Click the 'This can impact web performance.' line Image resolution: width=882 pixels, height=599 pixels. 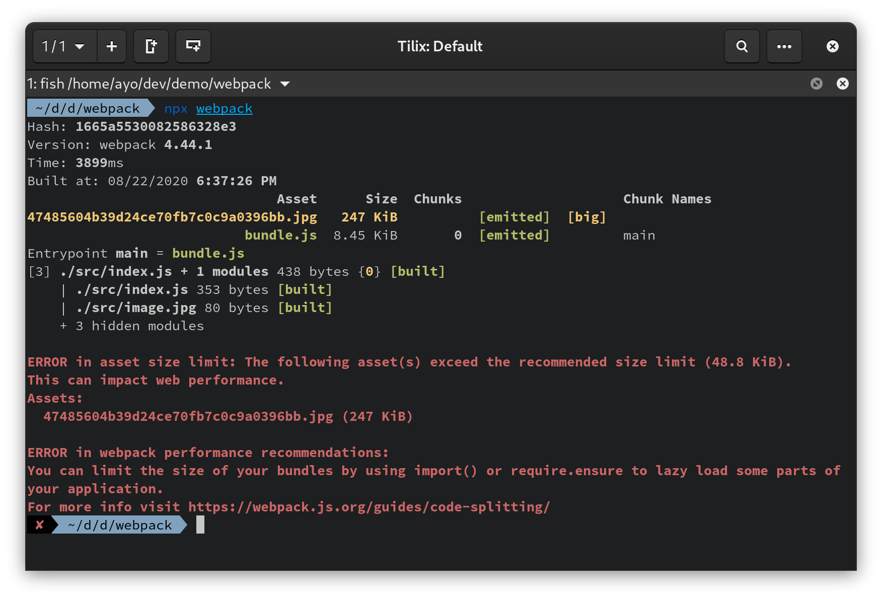(x=156, y=381)
